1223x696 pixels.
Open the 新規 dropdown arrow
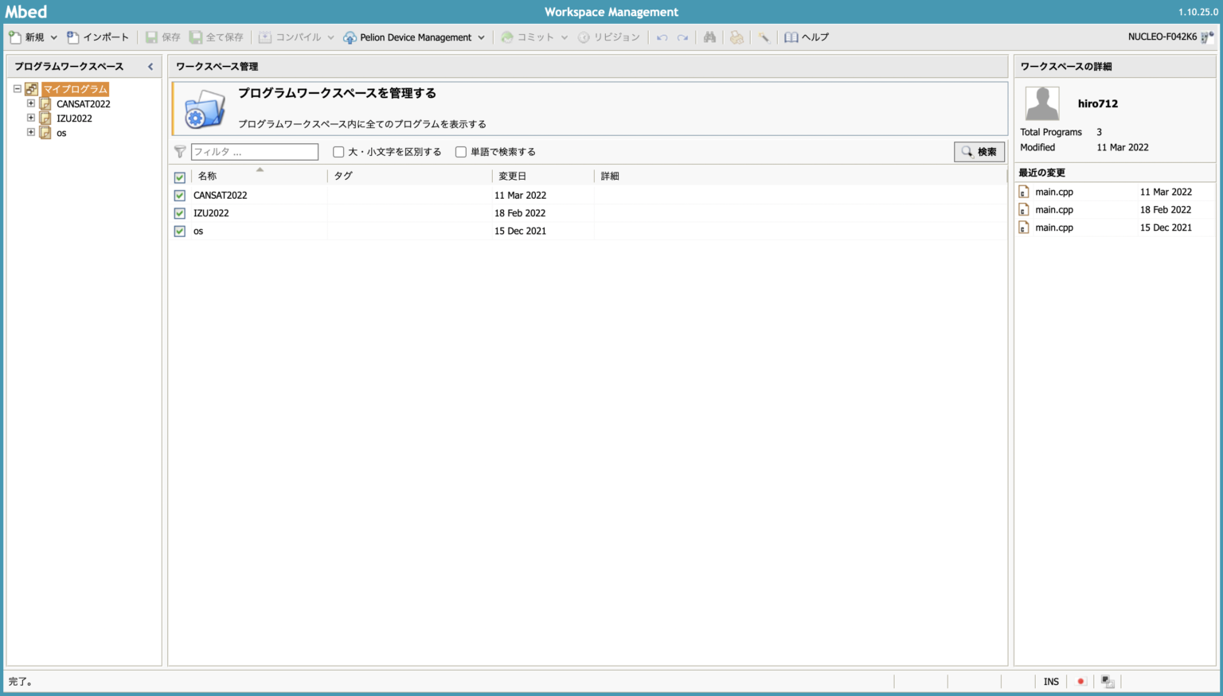click(54, 37)
